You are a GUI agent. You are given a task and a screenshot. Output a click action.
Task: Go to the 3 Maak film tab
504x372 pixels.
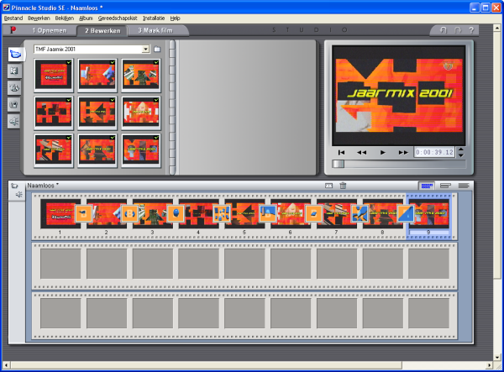pyautogui.click(x=155, y=30)
